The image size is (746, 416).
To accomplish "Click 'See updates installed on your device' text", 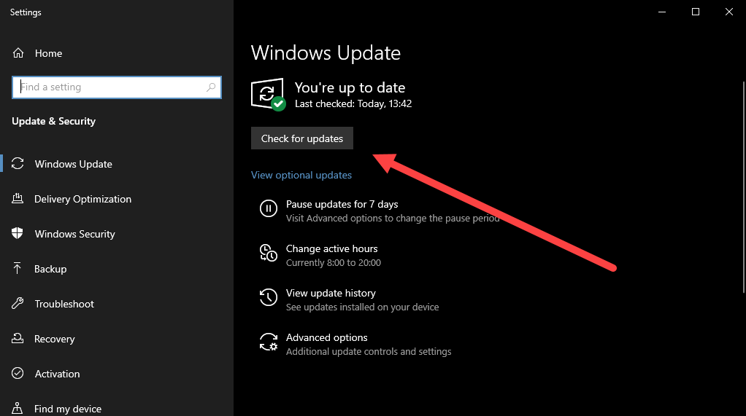I will [x=362, y=307].
